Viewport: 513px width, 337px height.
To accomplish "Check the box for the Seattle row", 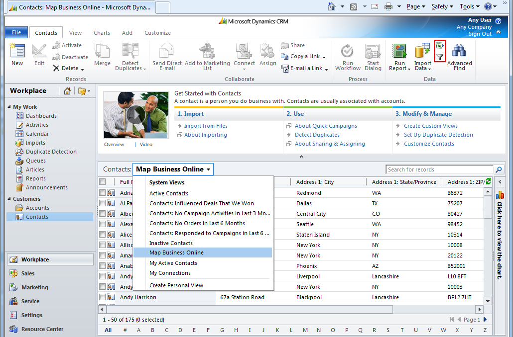I will tap(103, 224).
